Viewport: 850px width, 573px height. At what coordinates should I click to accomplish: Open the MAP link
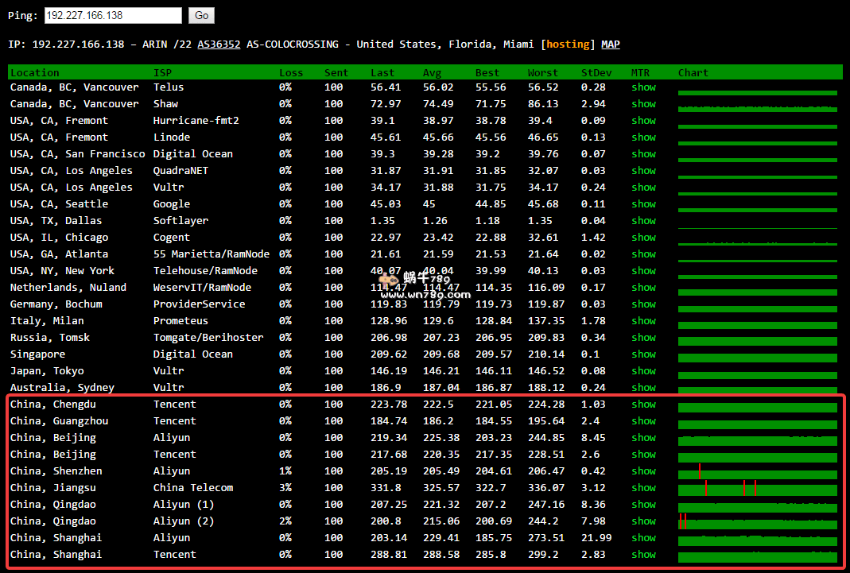[x=611, y=45]
